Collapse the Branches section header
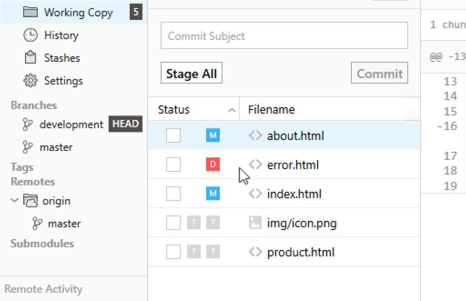 (34, 105)
